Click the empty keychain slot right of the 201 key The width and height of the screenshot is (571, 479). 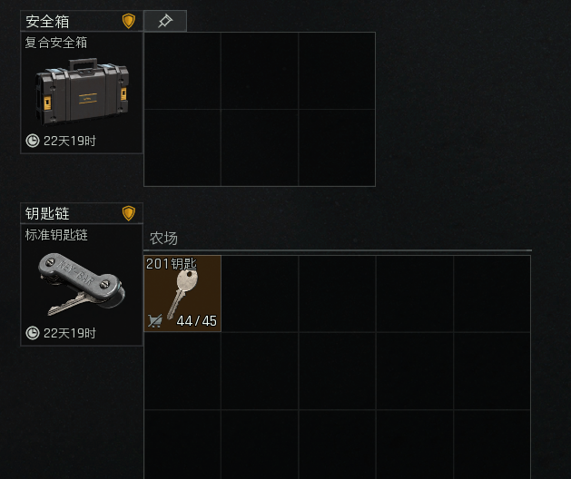(x=260, y=293)
